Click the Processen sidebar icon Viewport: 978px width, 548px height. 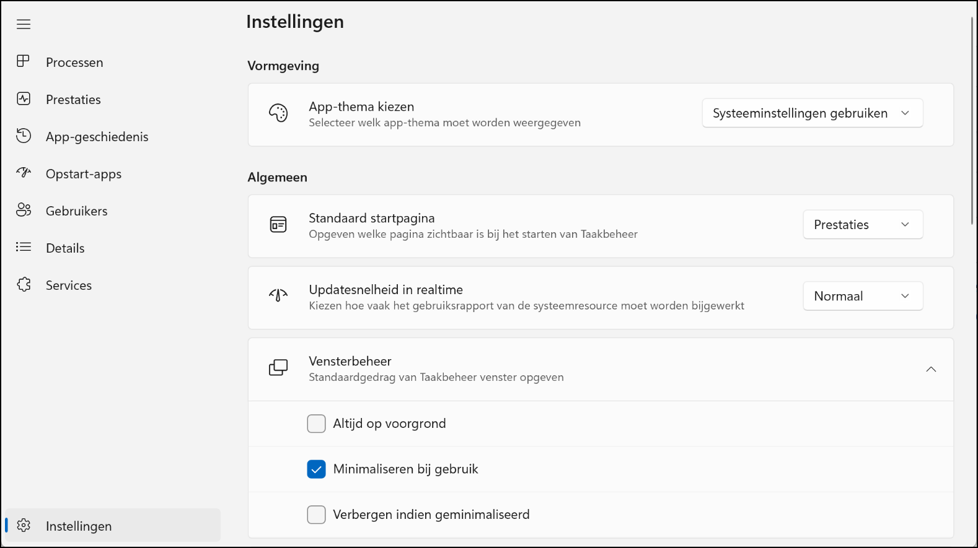[x=24, y=61]
